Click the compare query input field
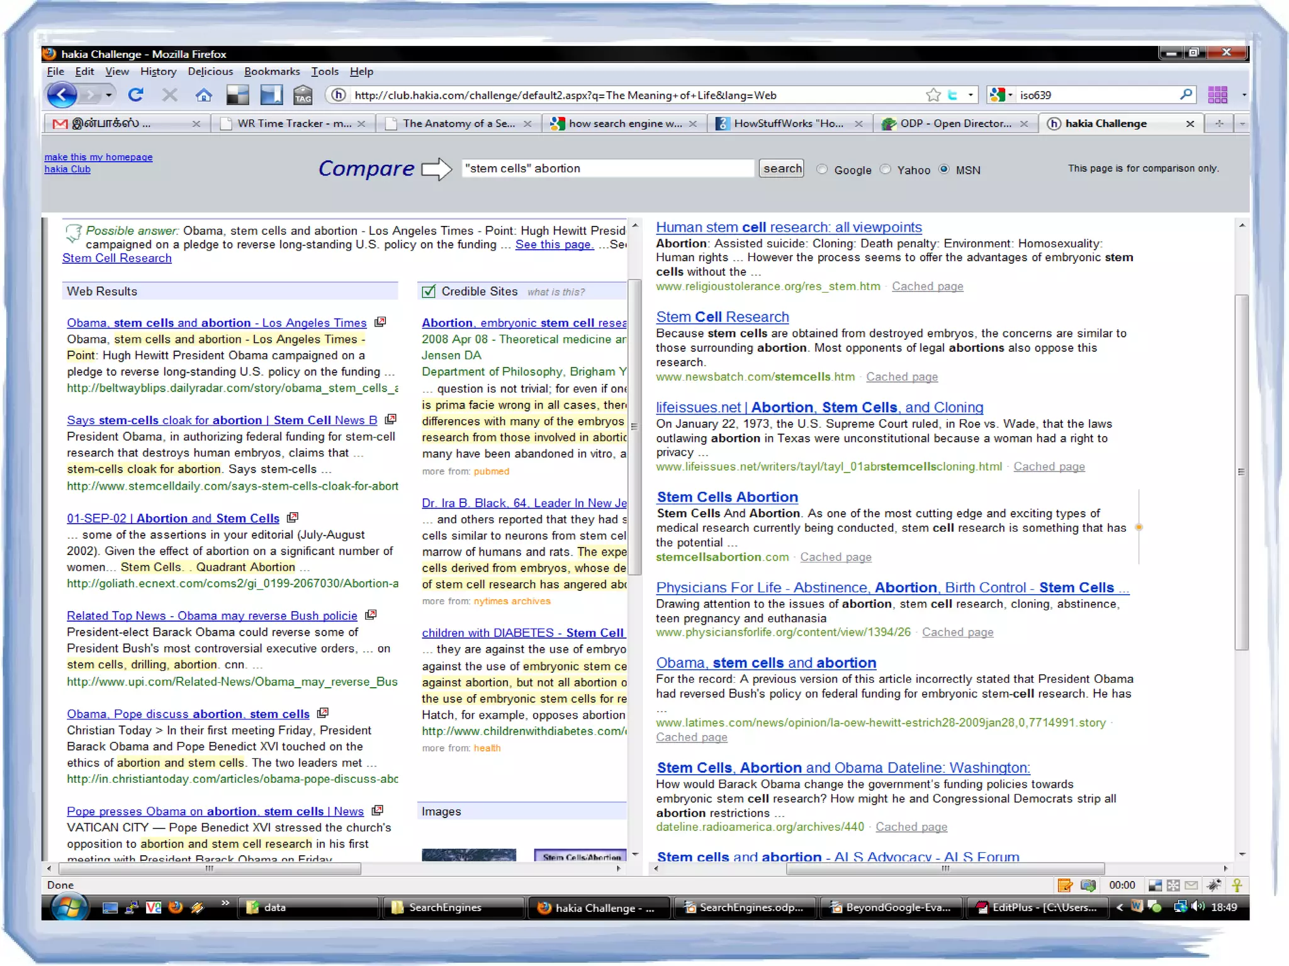Viewport: 1289px width, 966px height. [x=607, y=168]
